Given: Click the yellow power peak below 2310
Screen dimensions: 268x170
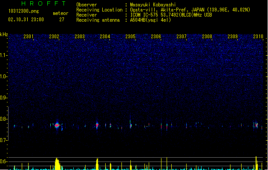Looking at the screenshot, I should [256, 163].
